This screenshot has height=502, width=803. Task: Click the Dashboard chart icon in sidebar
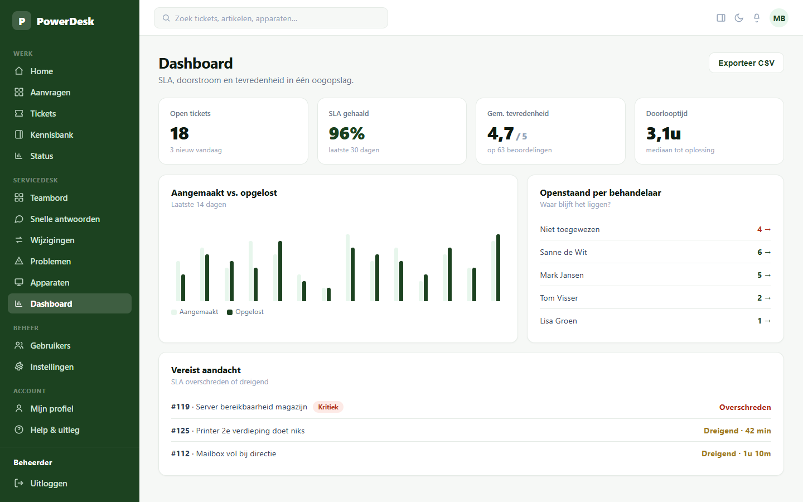coord(19,303)
